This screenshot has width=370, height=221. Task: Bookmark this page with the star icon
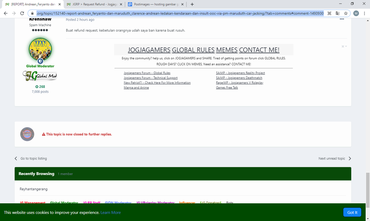coord(346,13)
